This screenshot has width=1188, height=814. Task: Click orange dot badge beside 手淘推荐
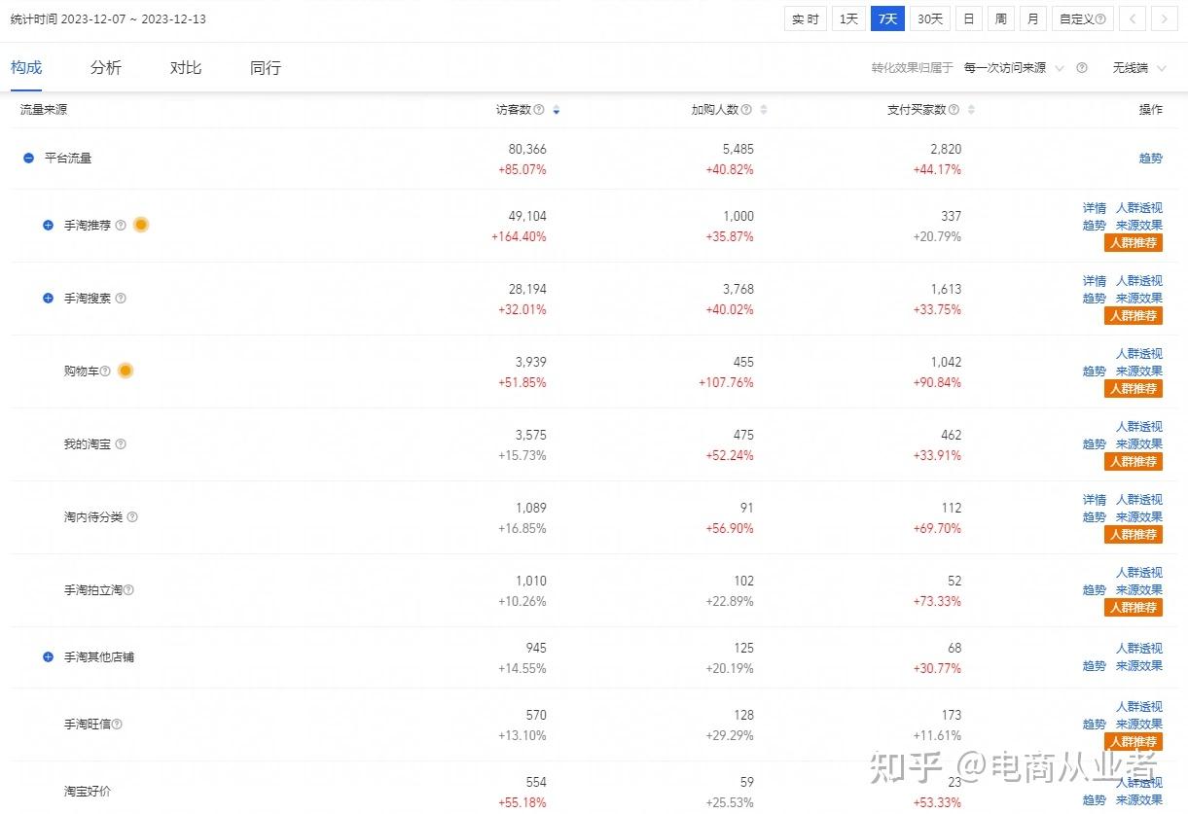[x=141, y=225]
